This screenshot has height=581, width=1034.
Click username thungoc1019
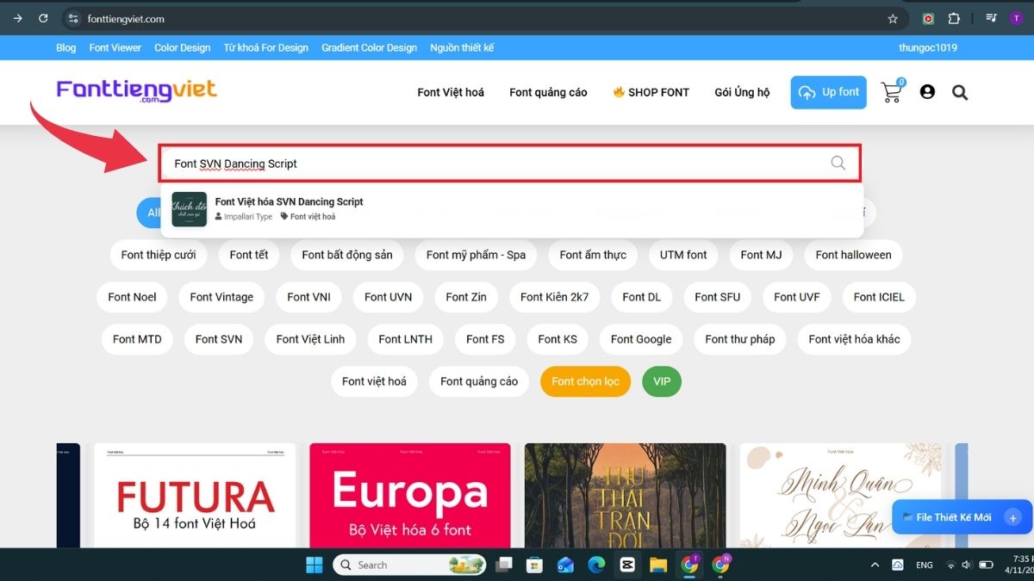point(928,48)
